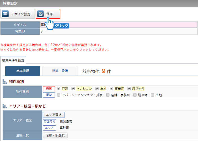Enable アパート・マンション・貸家 checkbox
198x141 pixels.
coord(59,95)
